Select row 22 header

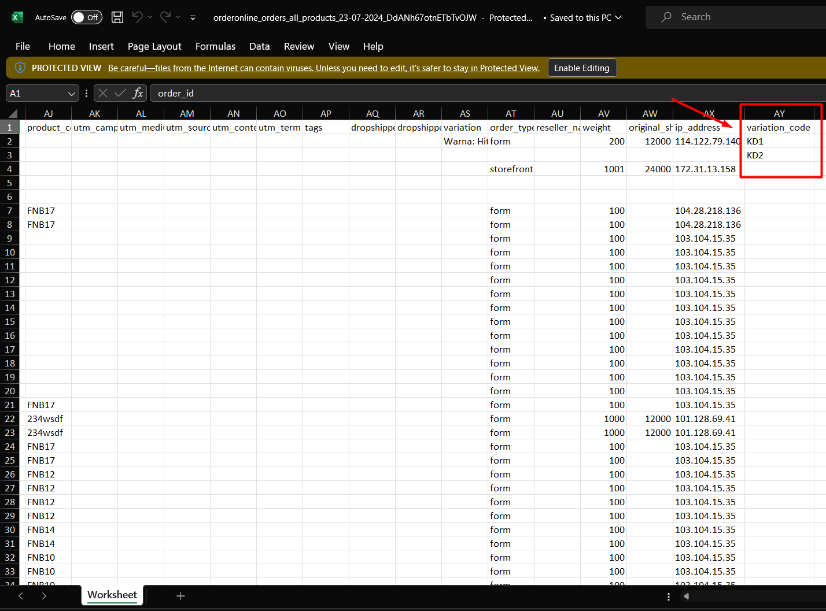coord(10,419)
